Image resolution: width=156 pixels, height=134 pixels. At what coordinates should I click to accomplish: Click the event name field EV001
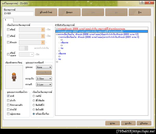tap(19, 14)
